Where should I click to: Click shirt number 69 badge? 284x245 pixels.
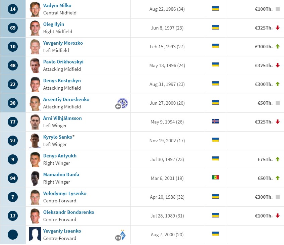coord(13,28)
